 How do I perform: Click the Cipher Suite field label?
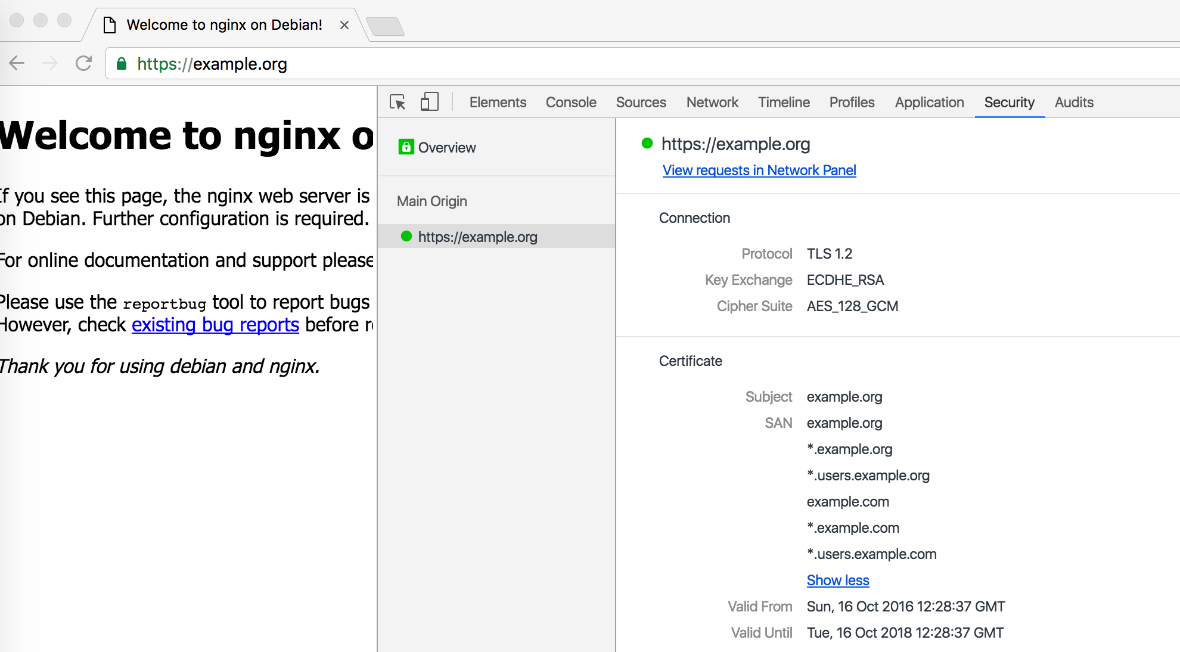(754, 306)
